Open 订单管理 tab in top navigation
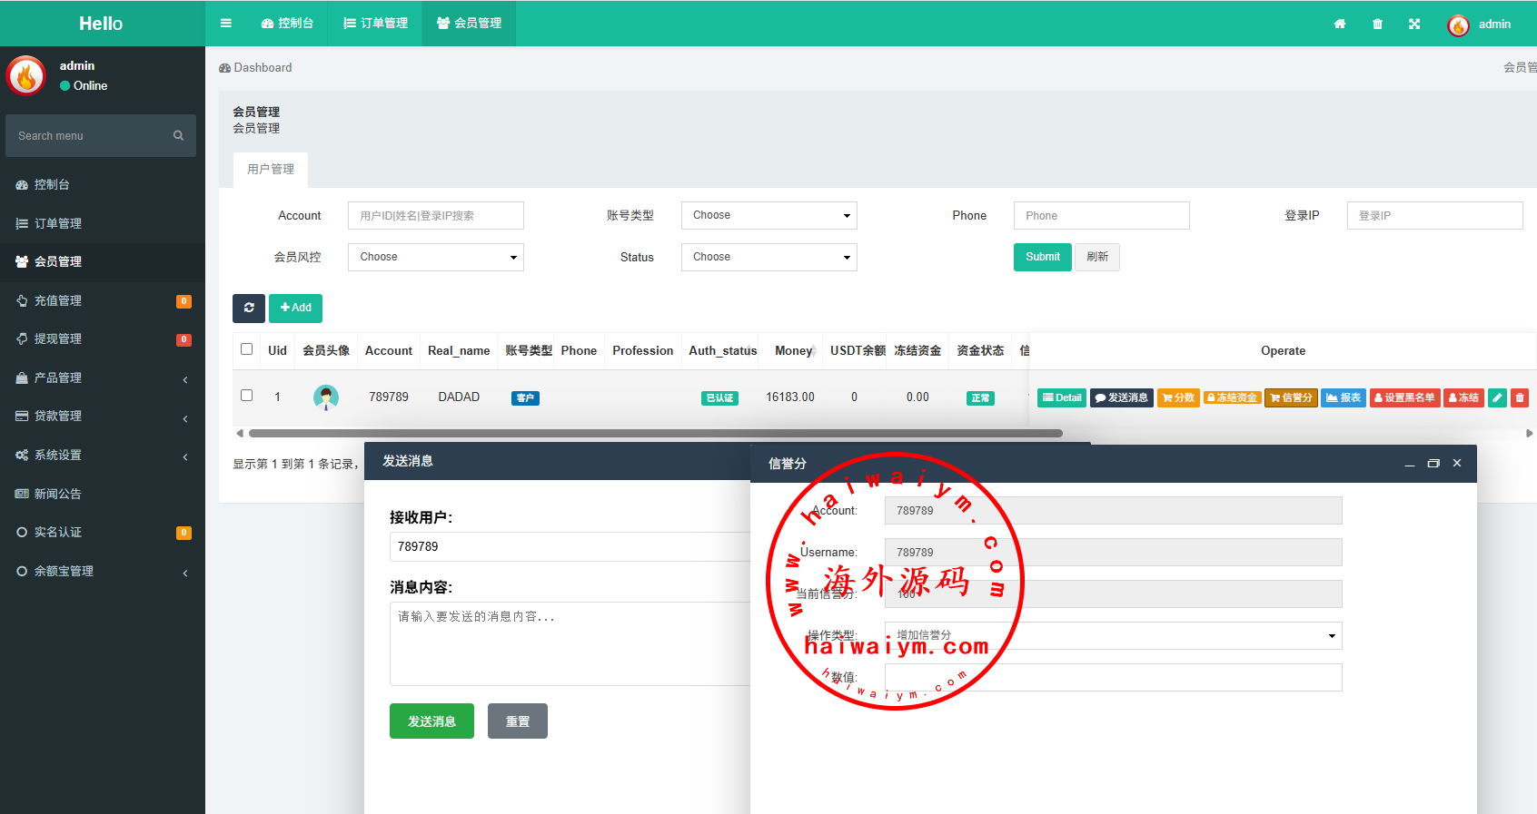 point(376,24)
